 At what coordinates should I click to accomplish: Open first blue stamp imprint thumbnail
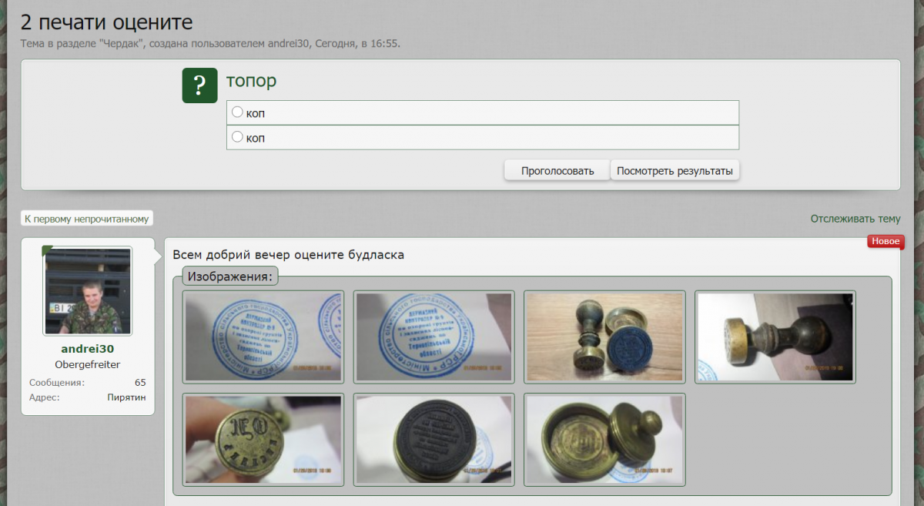coord(263,337)
